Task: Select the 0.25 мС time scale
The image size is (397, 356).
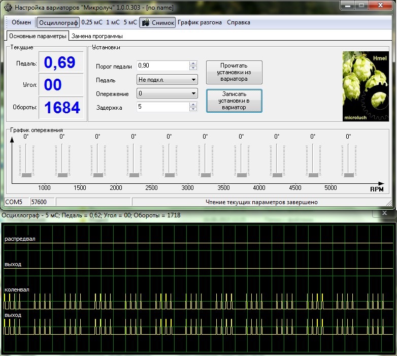Action: [x=92, y=22]
